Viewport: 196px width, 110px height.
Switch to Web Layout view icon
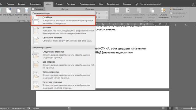[177, 108]
